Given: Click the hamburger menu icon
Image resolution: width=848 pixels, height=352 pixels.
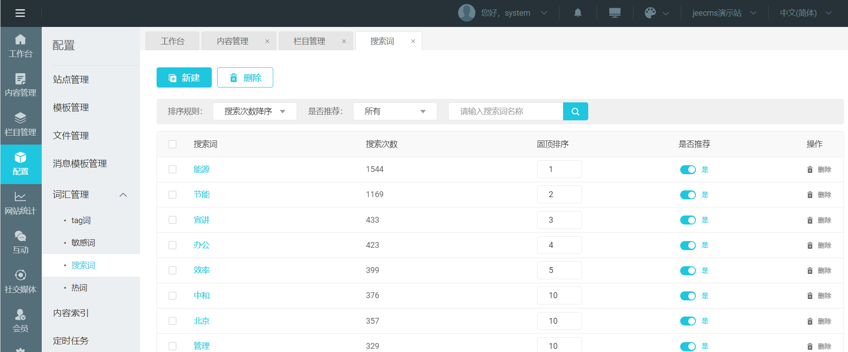Looking at the screenshot, I should 20,13.
